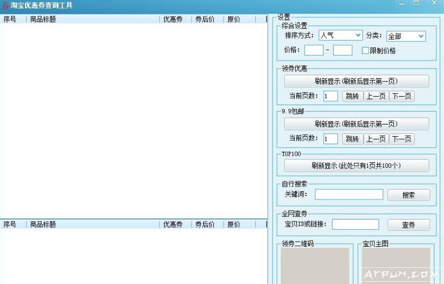
Task: Go to 上一页 in 9.9包邮 section
Action: point(376,138)
